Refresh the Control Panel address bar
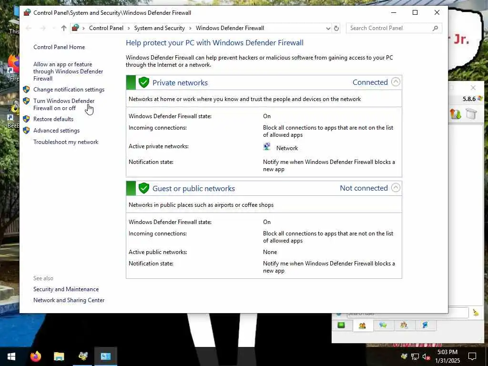The width and height of the screenshot is (488, 366). (336, 28)
